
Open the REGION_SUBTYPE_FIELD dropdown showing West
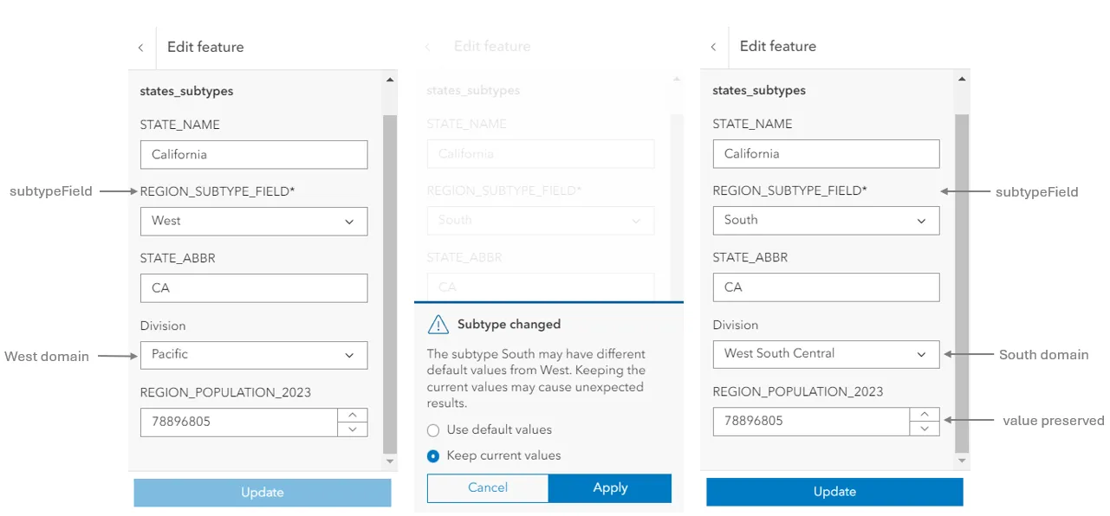253,221
